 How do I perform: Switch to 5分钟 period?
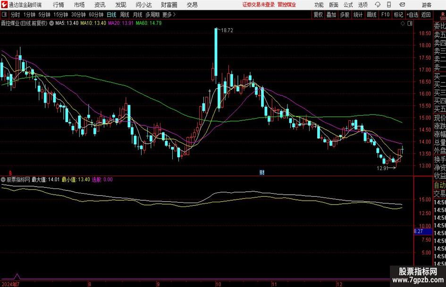click(x=44, y=15)
